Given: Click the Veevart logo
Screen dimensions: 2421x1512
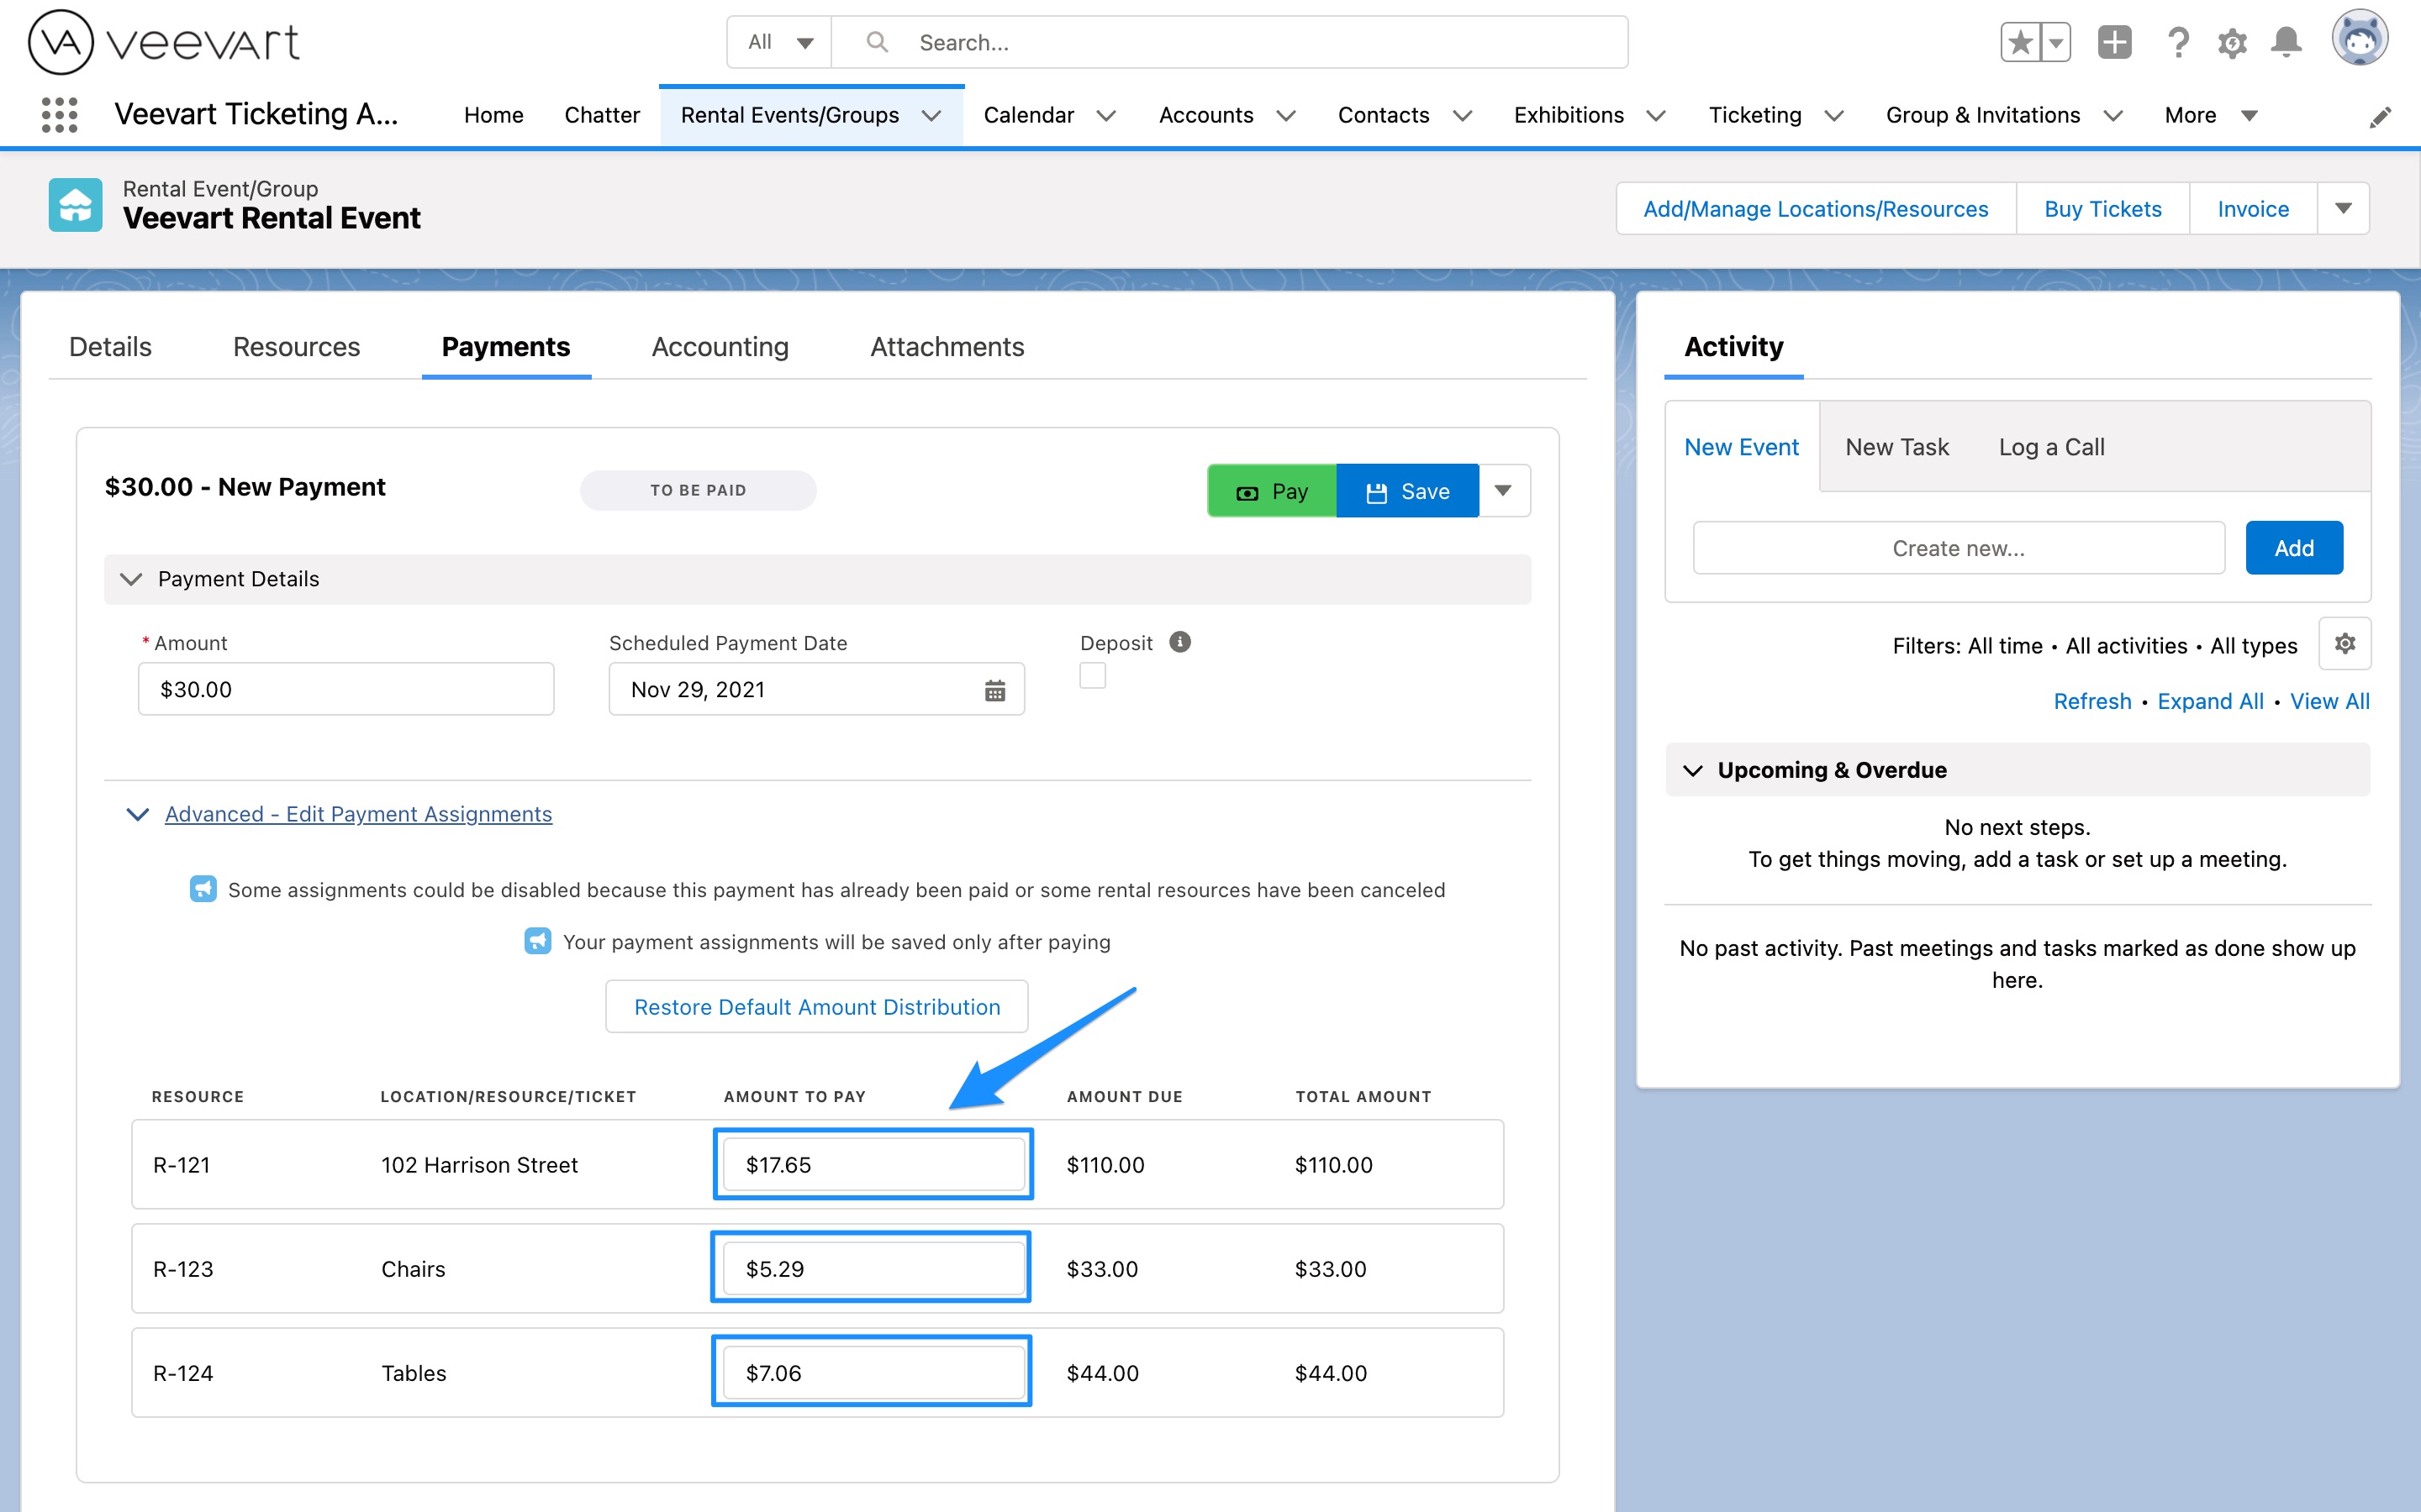Looking at the screenshot, I should click(162, 41).
